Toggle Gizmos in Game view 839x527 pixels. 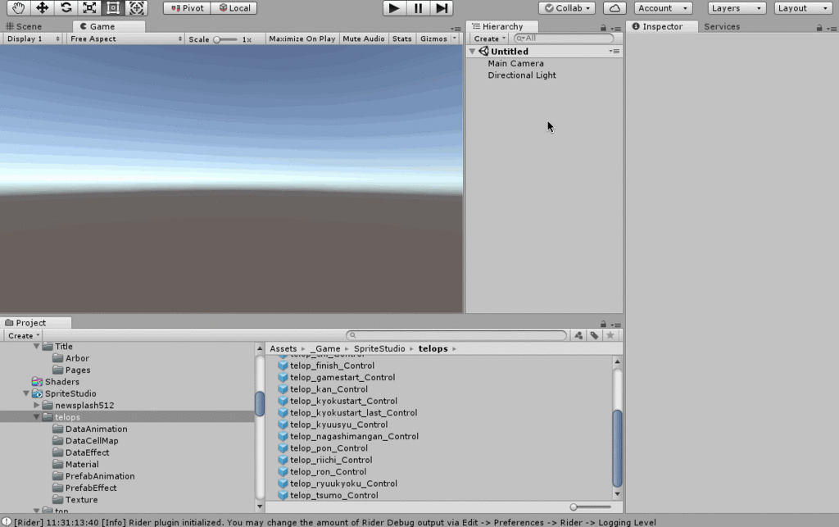coord(433,39)
